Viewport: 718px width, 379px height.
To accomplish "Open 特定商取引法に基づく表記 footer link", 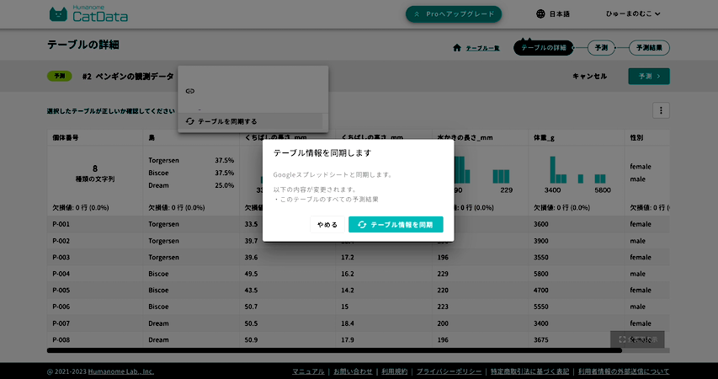I will tap(529, 371).
